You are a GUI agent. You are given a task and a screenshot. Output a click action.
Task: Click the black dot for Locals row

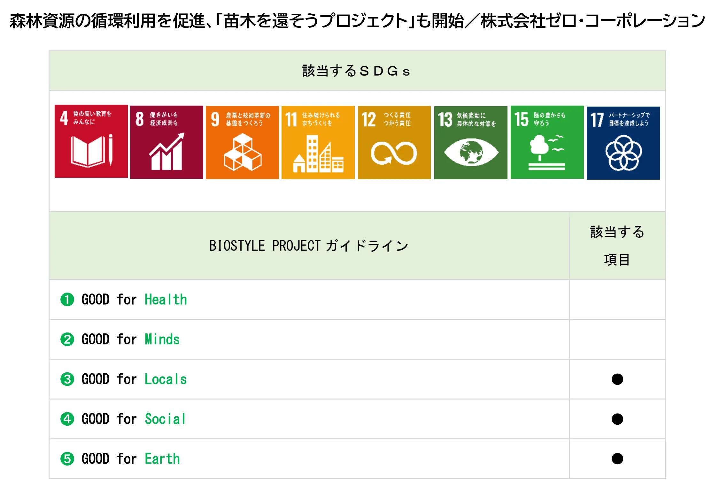click(x=617, y=379)
